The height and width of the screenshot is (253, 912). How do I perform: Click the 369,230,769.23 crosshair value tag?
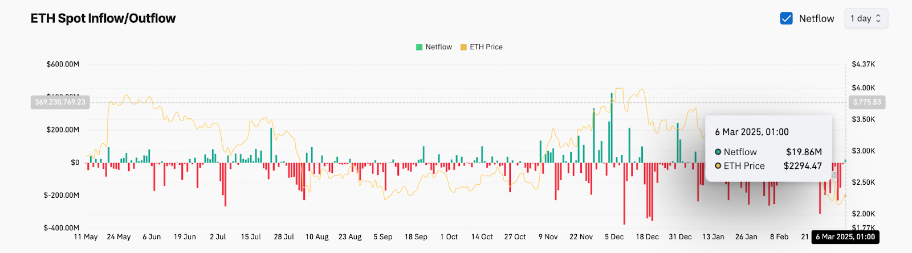tap(60, 102)
